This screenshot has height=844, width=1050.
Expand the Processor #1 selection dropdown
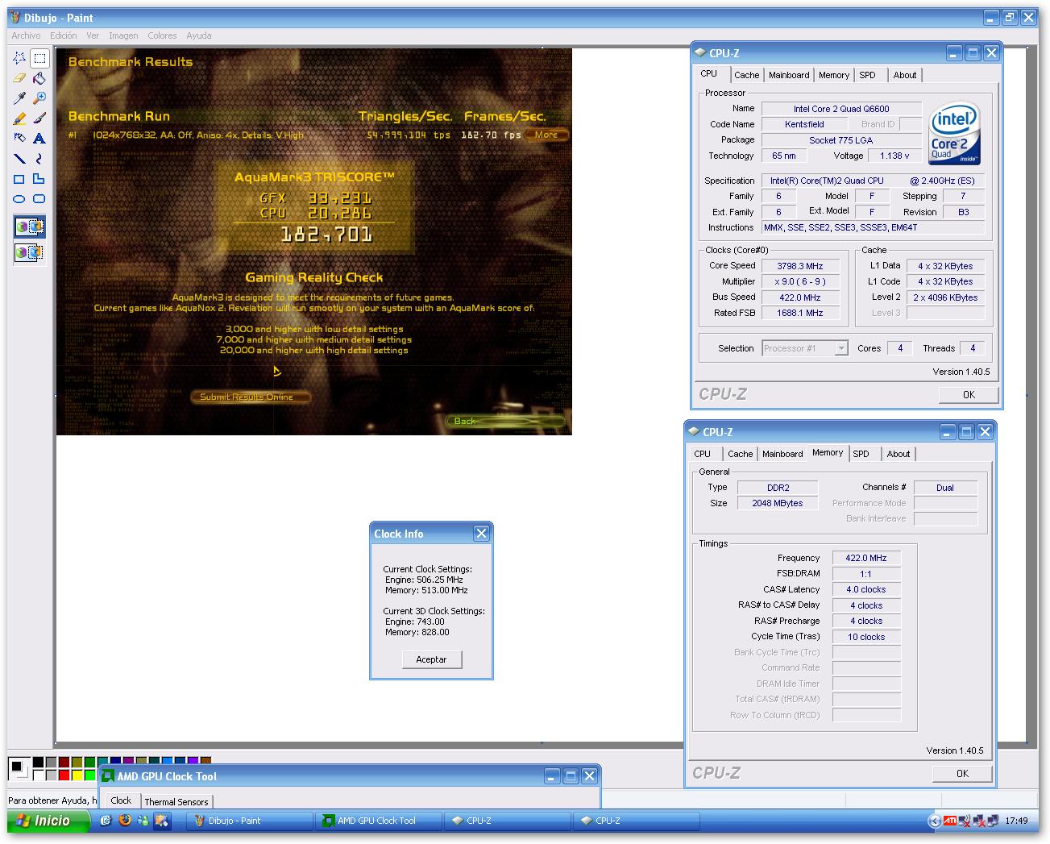coord(841,348)
